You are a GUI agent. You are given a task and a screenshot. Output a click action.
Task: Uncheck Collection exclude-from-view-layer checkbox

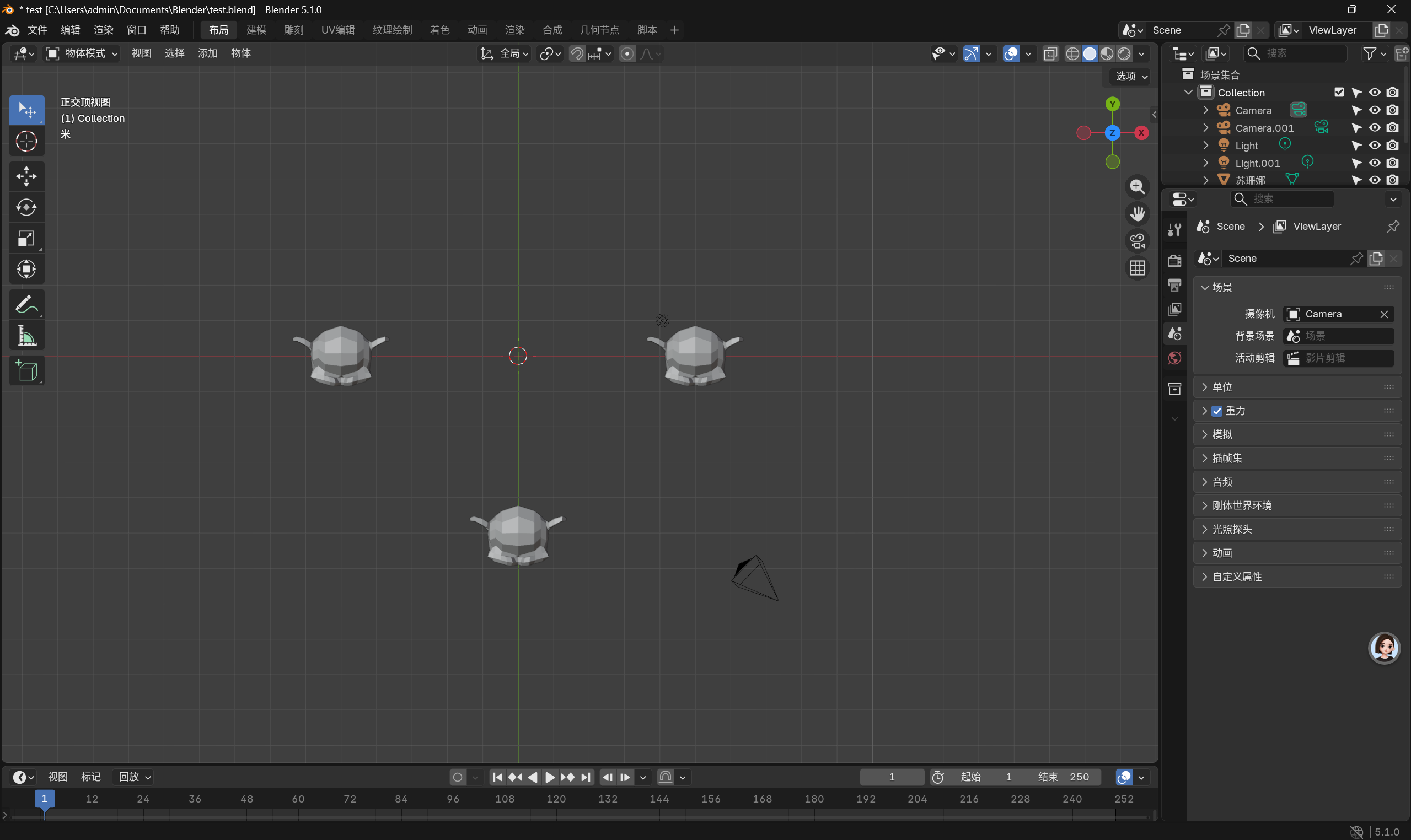pos(1339,92)
